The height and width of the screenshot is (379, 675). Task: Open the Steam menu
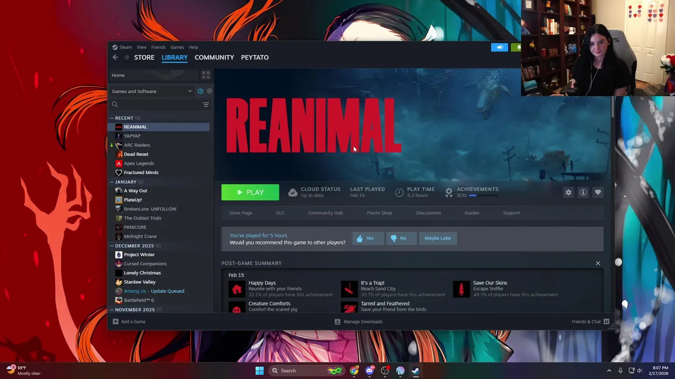click(x=126, y=47)
